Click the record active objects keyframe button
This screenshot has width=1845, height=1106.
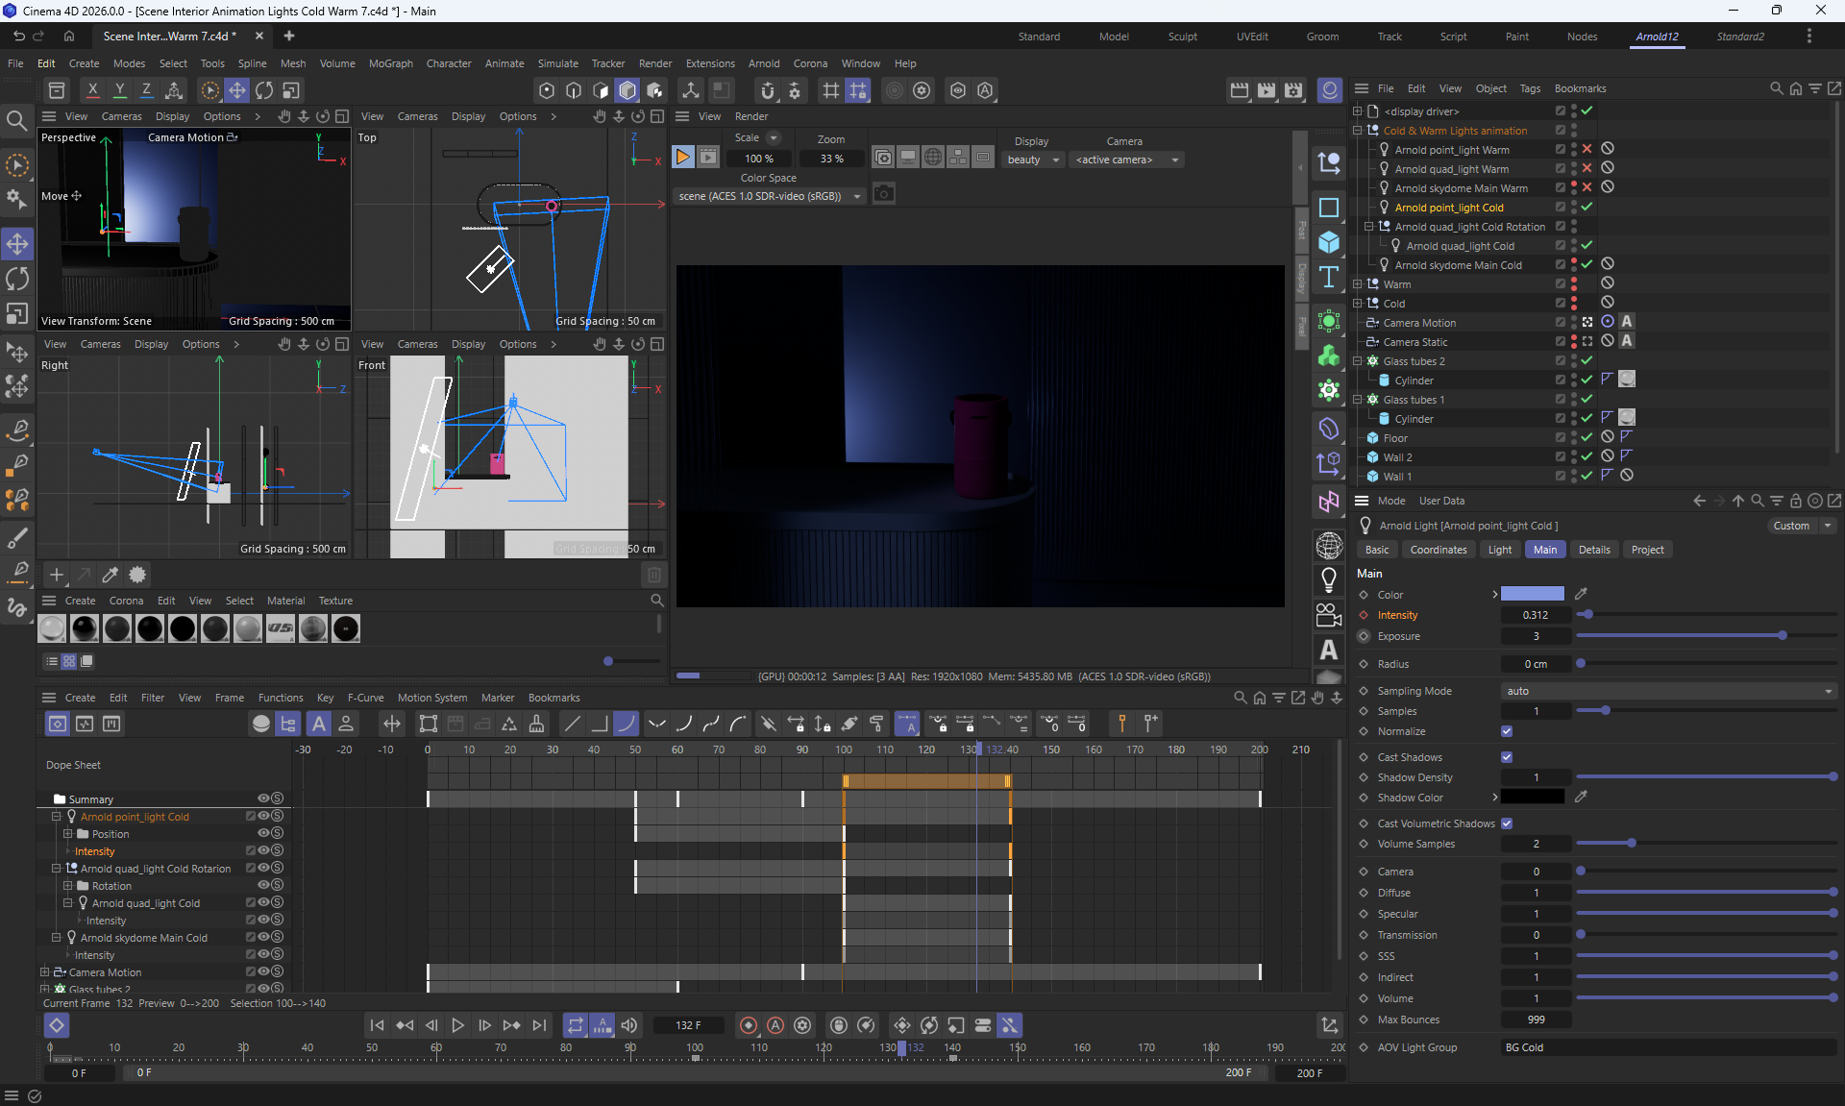tap(749, 1025)
